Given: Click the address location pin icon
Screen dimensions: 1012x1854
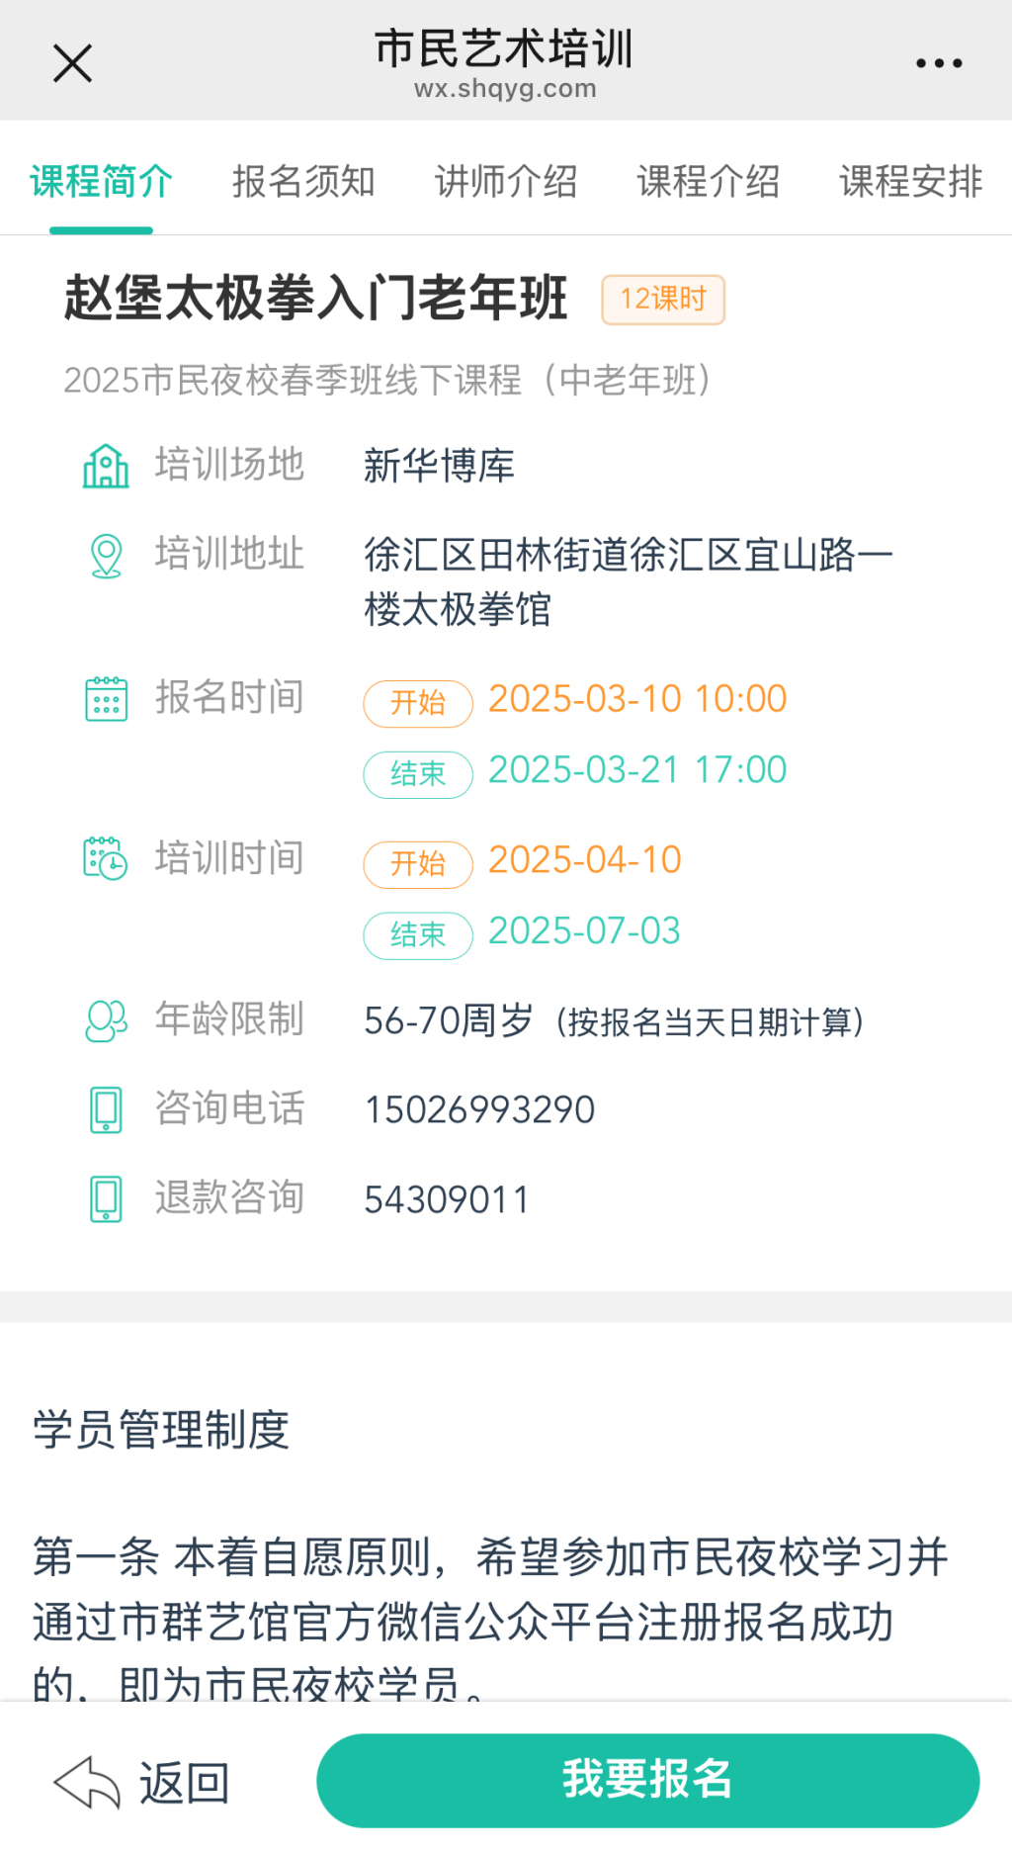Looking at the screenshot, I should point(106,556).
